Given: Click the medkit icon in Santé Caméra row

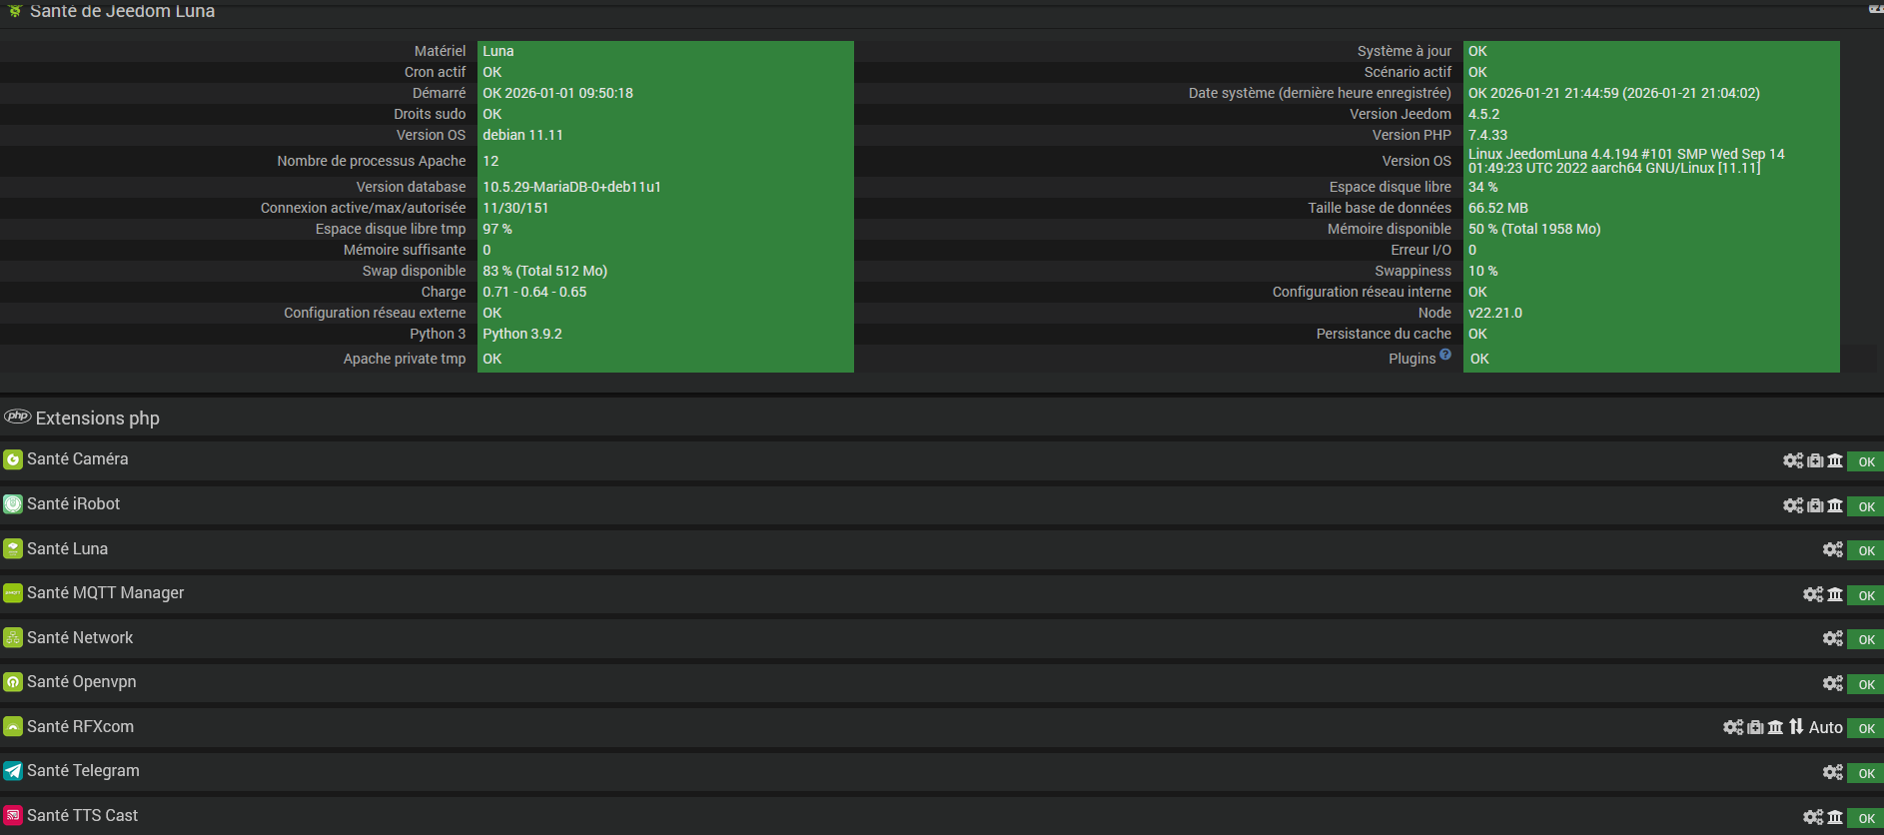Looking at the screenshot, I should click(1815, 460).
